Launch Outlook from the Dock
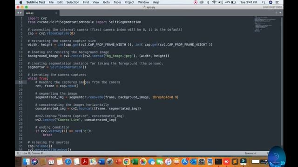The height and width of the screenshot is (167, 298). [193, 161]
